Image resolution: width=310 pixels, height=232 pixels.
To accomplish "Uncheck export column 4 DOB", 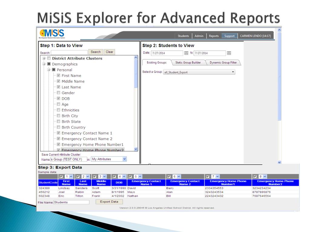I will [x=114, y=176].
